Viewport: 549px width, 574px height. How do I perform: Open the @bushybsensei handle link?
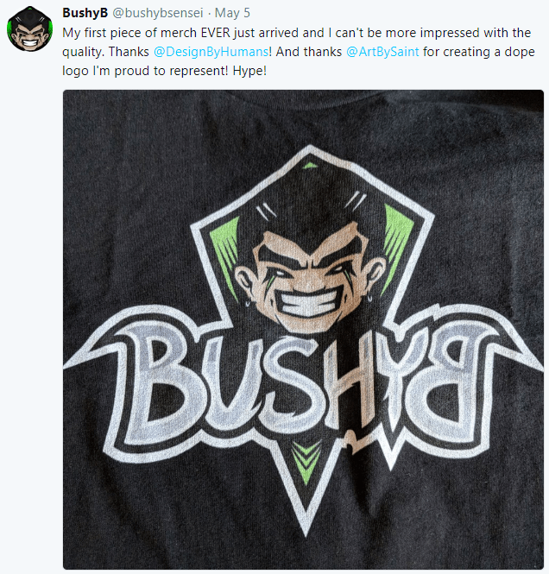(x=157, y=13)
